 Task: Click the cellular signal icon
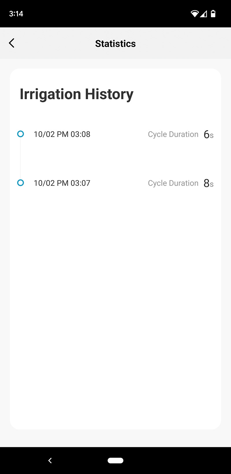tap(204, 14)
